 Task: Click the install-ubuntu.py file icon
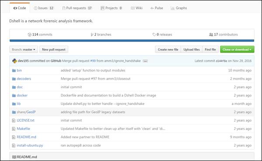[14, 146]
